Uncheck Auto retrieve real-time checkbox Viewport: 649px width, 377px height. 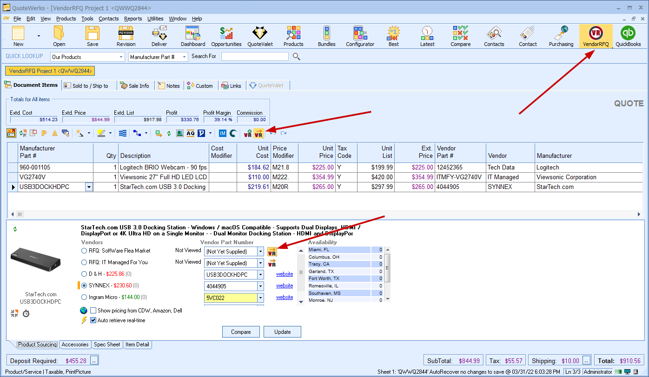pos(93,320)
